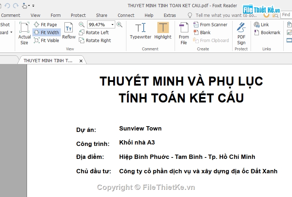Click the 'Địa điểm:' label
The image size is (292, 197).
click(x=90, y=157)
